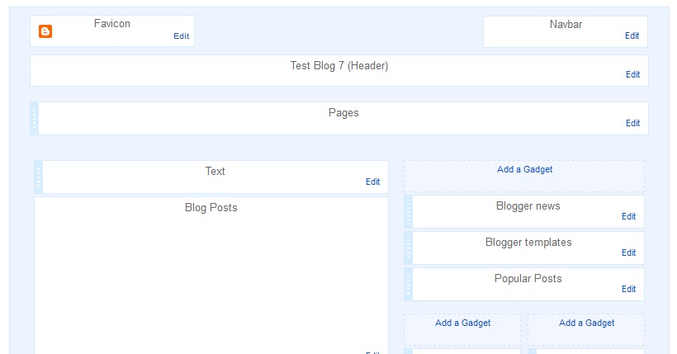Select the Navbar gadget title
The height and width of the screenshot is (354, 677).
pyautogui.click(x=566, y=25)
